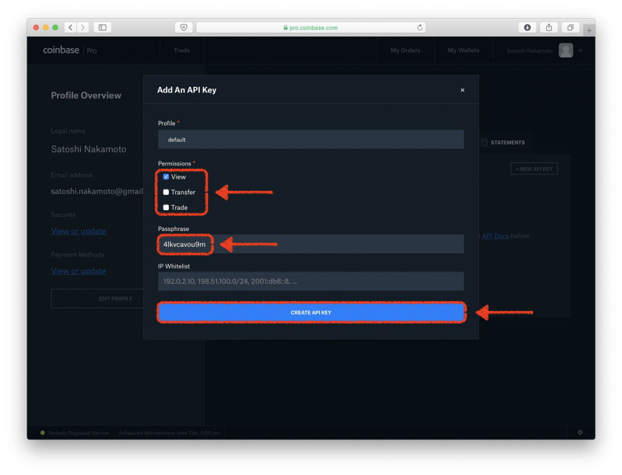Viewport: 622px width, 475px height.
Task: Show all tabs with the tab overview icon
Action: pos(570,27)
